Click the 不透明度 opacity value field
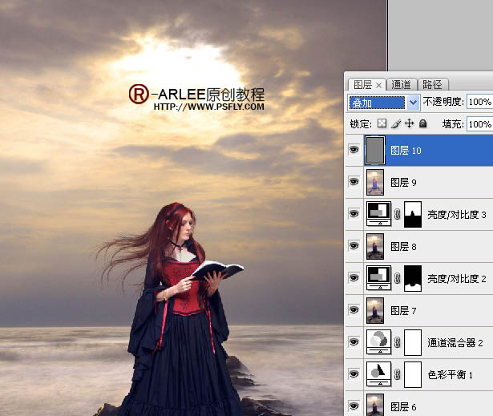The image size is (493, 416). click(479, 103)
